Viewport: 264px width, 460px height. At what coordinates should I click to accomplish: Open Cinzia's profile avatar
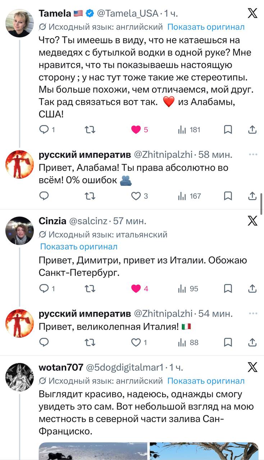pos(19,230)
